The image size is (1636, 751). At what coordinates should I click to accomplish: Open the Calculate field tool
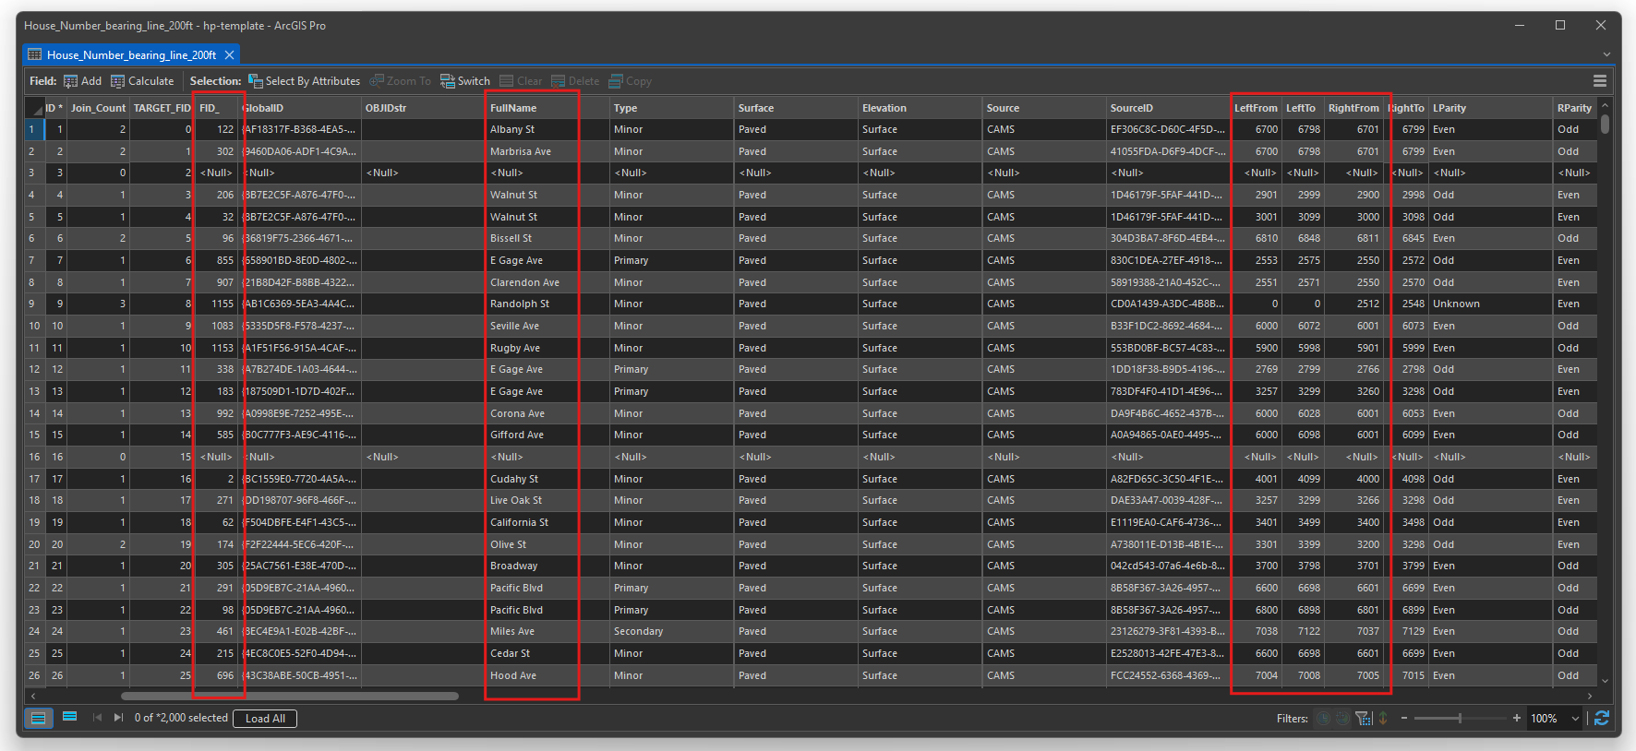pos(142,81)
